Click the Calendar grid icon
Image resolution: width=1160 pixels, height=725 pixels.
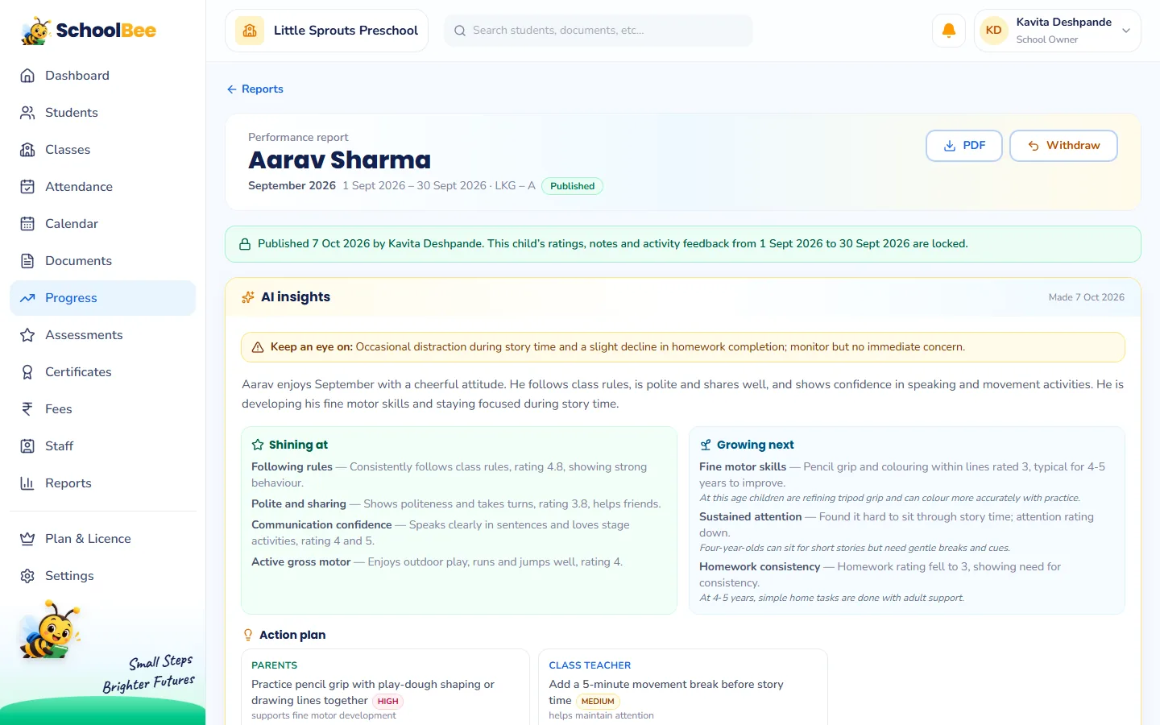27,224
